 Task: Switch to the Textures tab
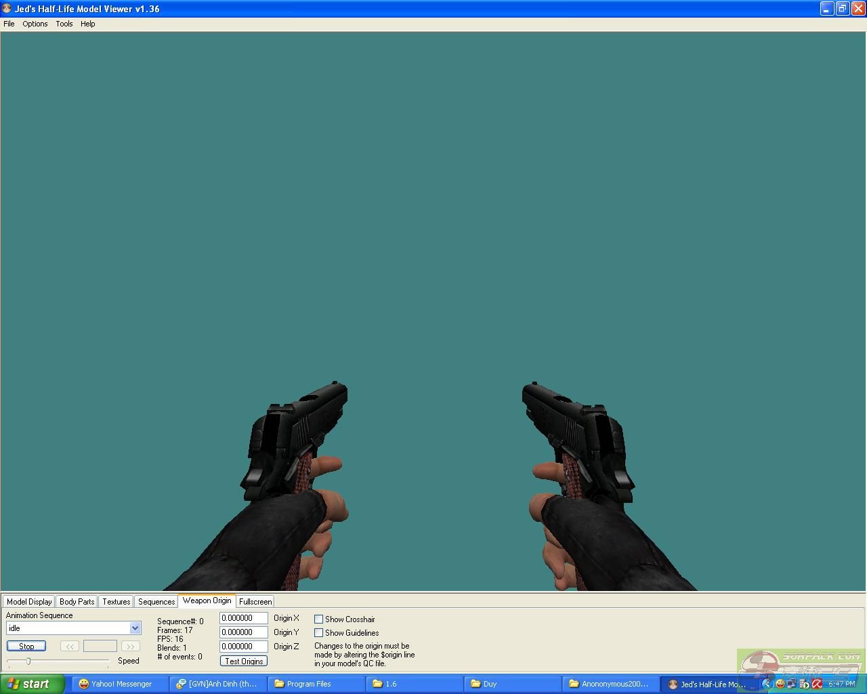[116, 602]
